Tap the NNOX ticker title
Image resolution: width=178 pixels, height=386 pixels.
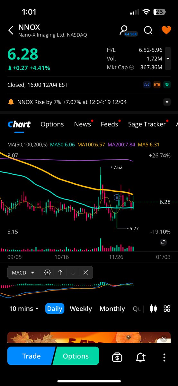pyautogui.click(x=29, y=27)
